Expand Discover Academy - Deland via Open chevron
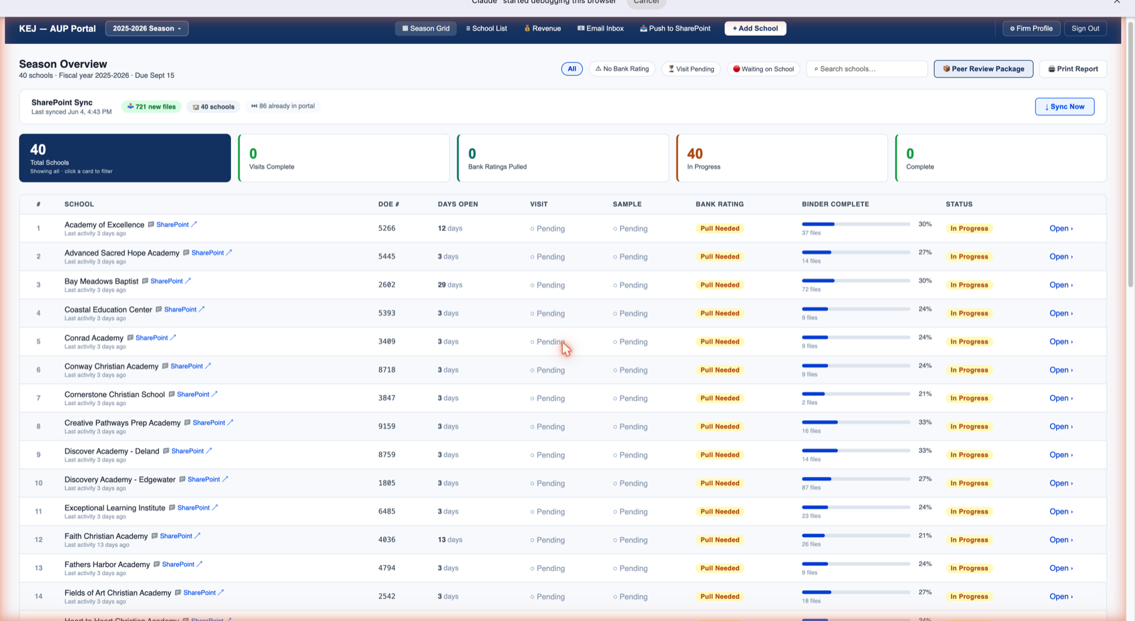Screen dimensions: 1135x621 [1061, 455]
